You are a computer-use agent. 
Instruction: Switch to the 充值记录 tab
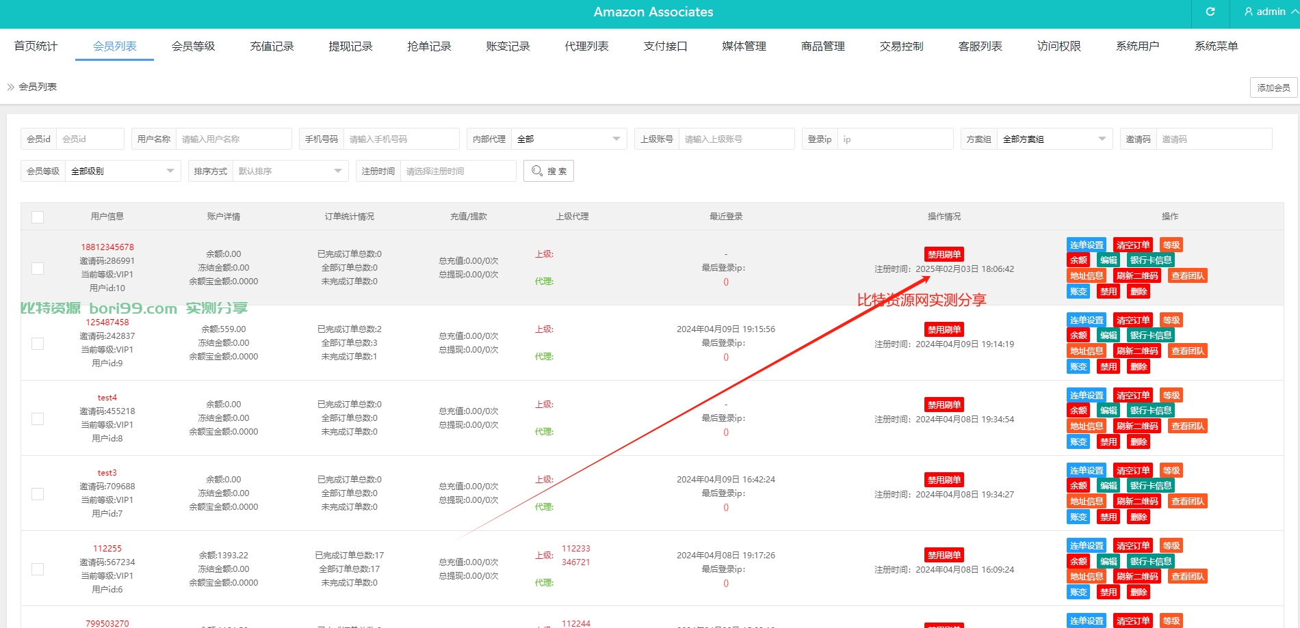click(x=272, y=46)
